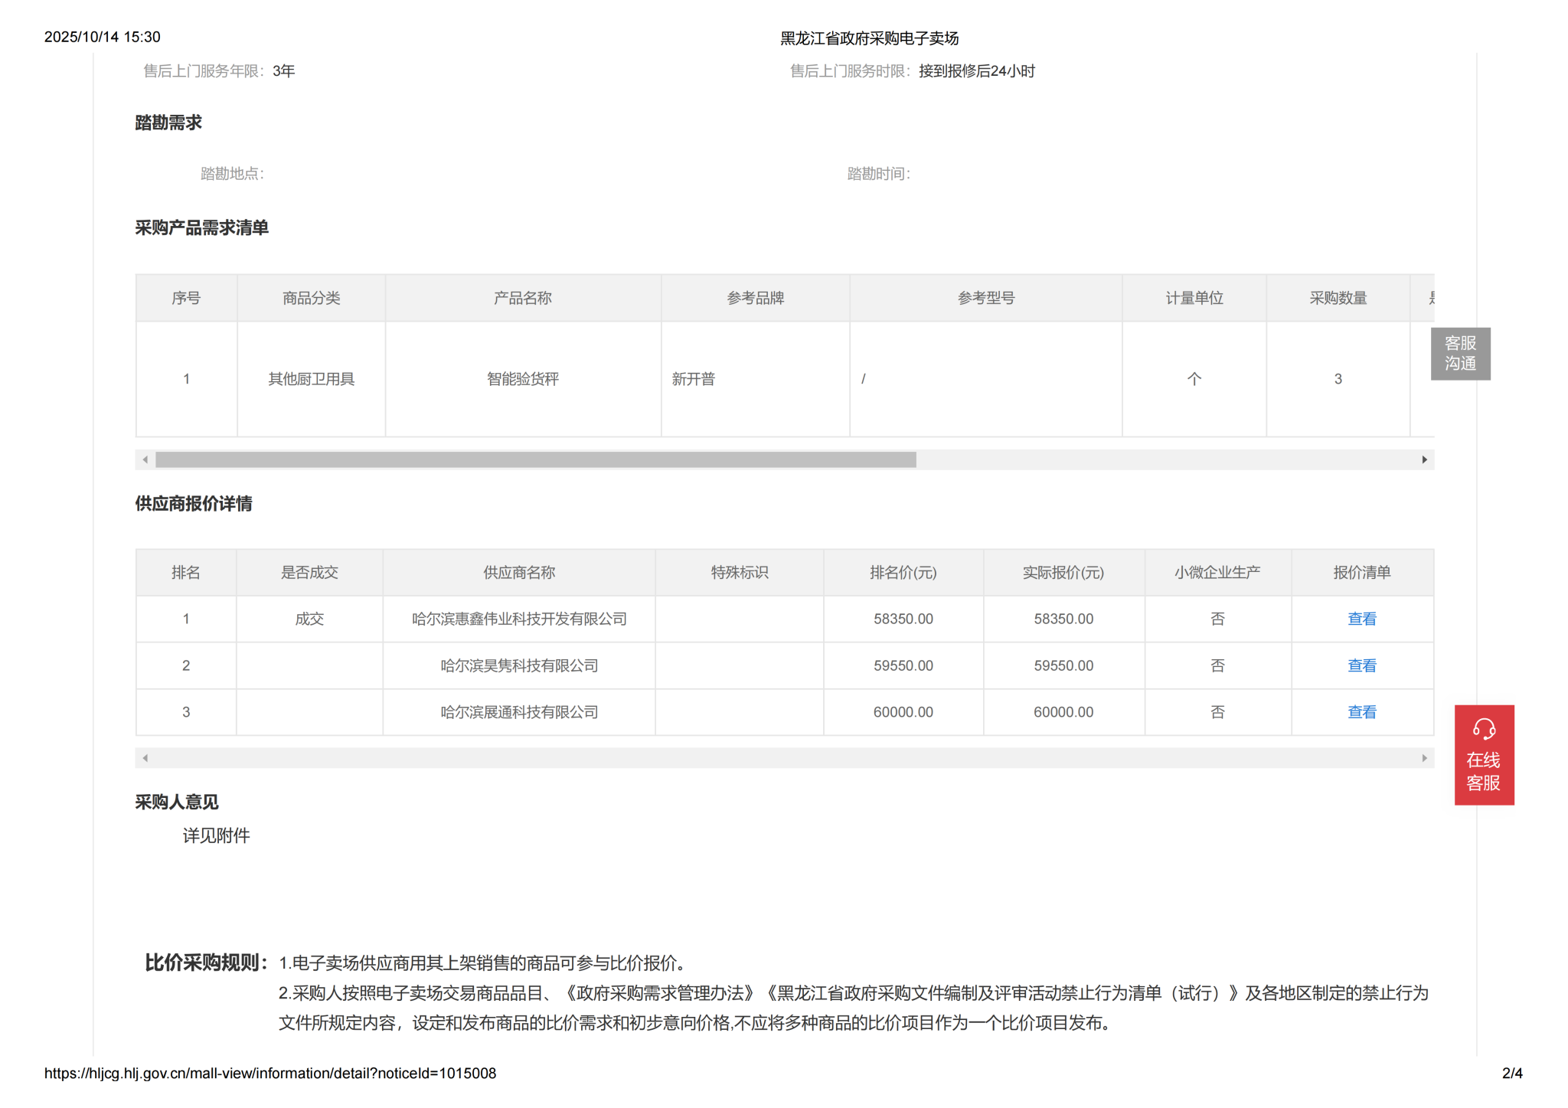Click 查看 for 哈尔滨展通科技有限公司 quote

pos(1361,712)
